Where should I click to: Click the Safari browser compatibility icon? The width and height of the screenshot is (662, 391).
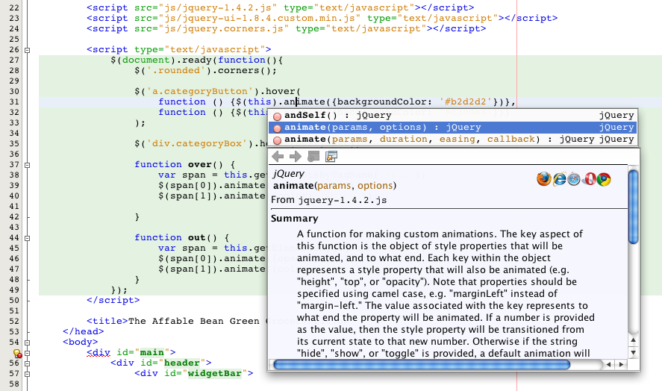click(x=574, y=179)
